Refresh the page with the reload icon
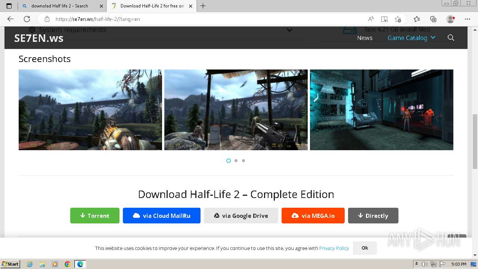Image resolution: width=478 pixels, height=269 pixels. pos(27,19)
